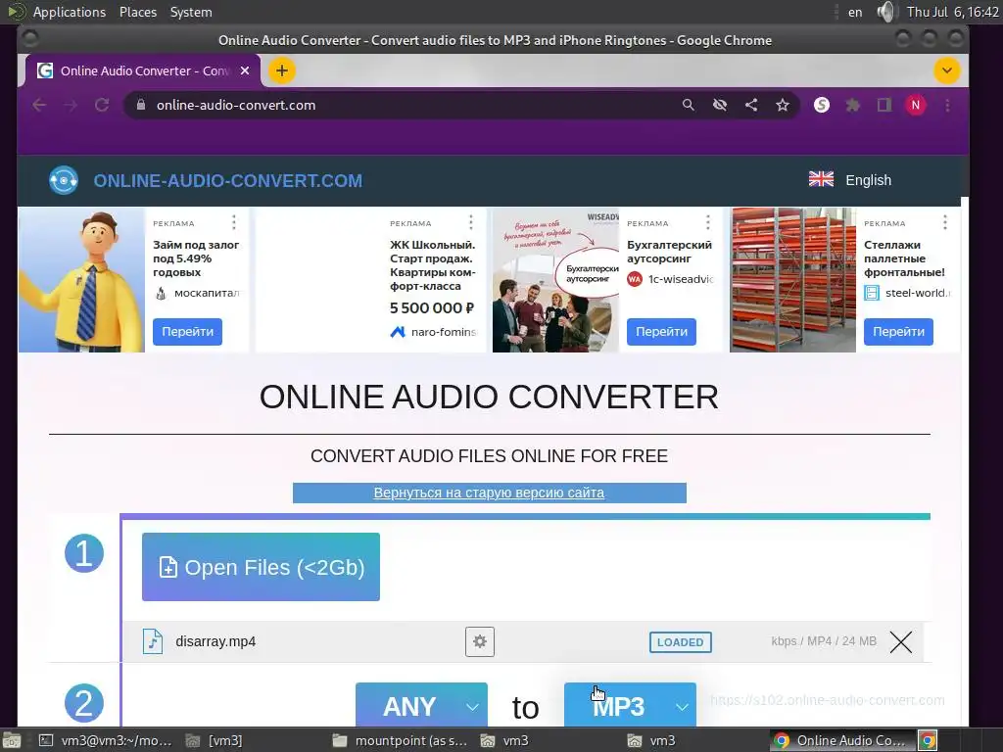Viewport: 1003px width, 752px height.
Task: Click the padlock site info icon
Action: pos(141,105)
